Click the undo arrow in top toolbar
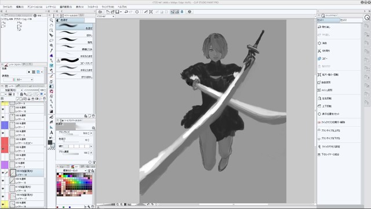Screen dimensions: 371x209 [x=126, y=12]
